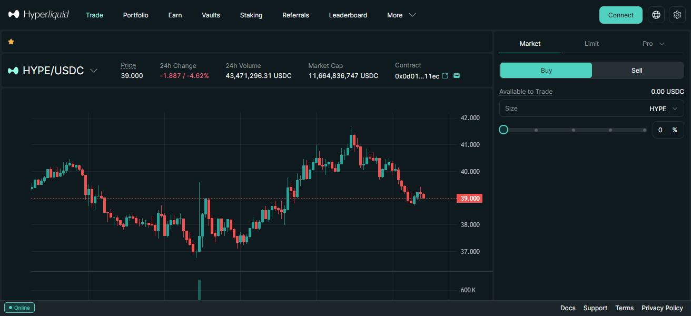The image size is (691, 316).
Task: Click the wallet icon beside contract
Action: [457, 76]
